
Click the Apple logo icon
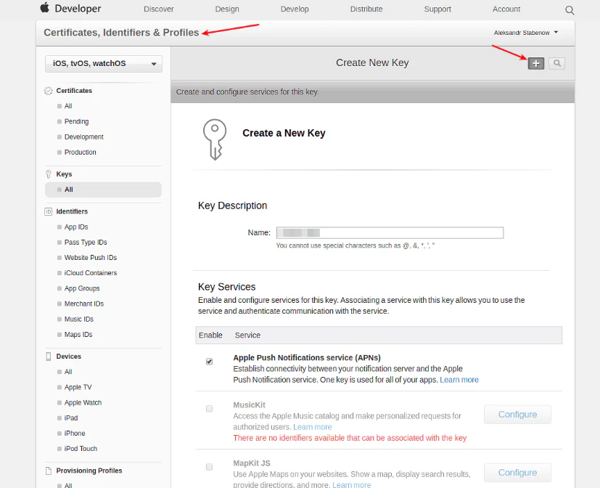tap(45, 8)
